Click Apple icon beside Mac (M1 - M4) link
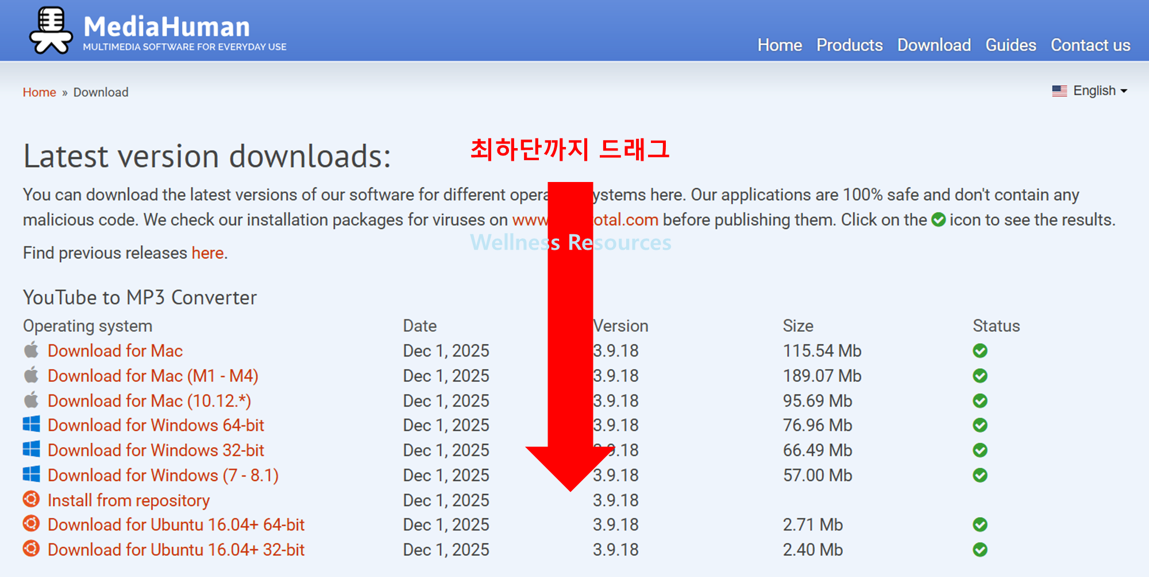 click(31, 375)
